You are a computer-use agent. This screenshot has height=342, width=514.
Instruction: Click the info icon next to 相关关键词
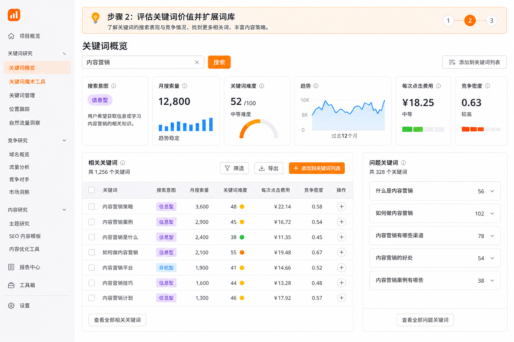tap(123, 163)
